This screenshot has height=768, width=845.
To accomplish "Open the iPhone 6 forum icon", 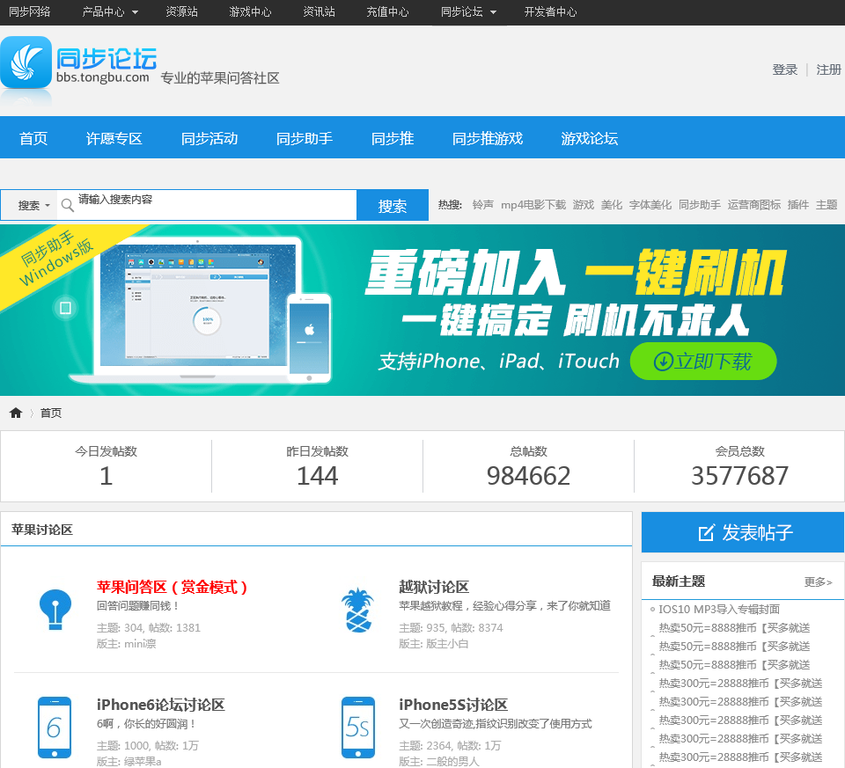I will 55,728.
